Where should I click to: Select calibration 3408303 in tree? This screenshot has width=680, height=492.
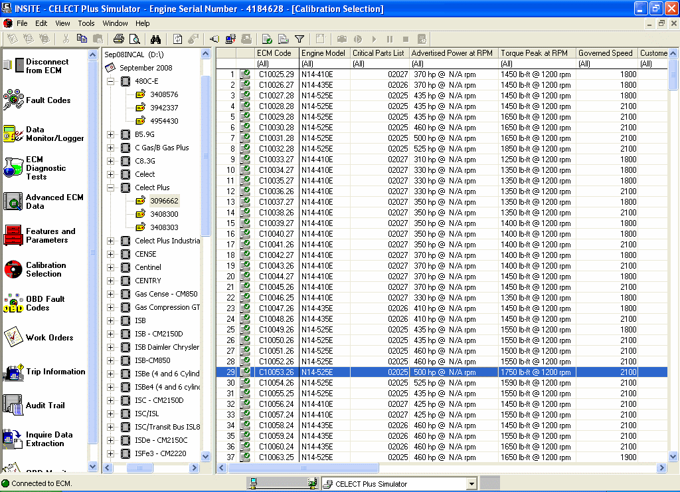tap(164, 227)
